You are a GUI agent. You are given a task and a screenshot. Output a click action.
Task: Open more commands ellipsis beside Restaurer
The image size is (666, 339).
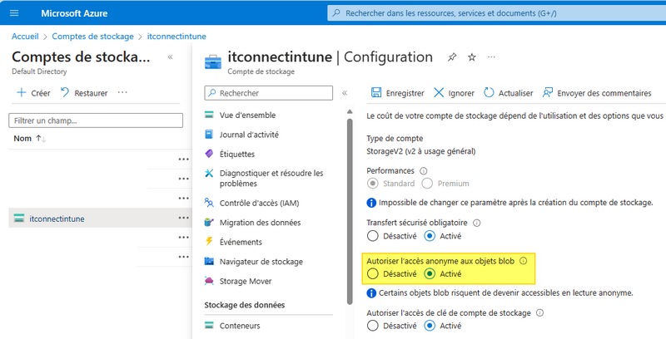(x=122, y=92)
